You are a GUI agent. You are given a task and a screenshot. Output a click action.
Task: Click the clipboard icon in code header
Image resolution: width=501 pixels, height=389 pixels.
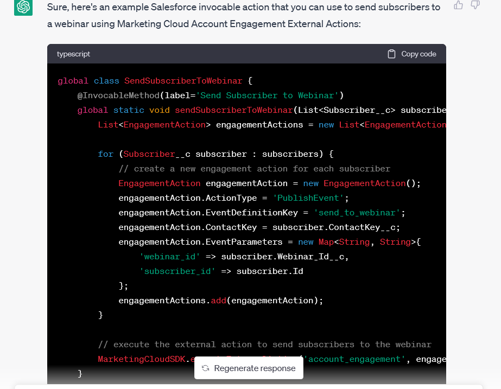point(391,54)
